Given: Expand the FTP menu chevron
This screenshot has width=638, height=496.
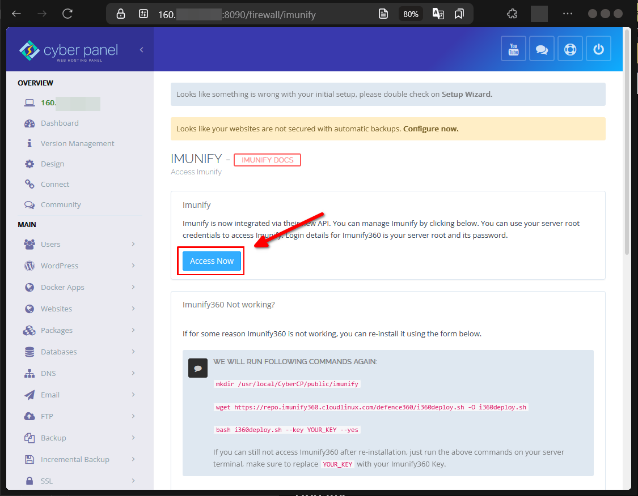Looking at the screenshot, I should [133, 416].
